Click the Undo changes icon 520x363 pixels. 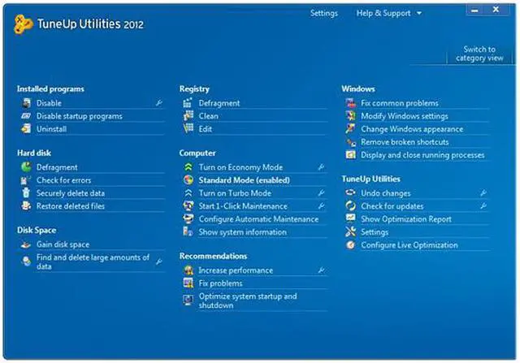350,192
